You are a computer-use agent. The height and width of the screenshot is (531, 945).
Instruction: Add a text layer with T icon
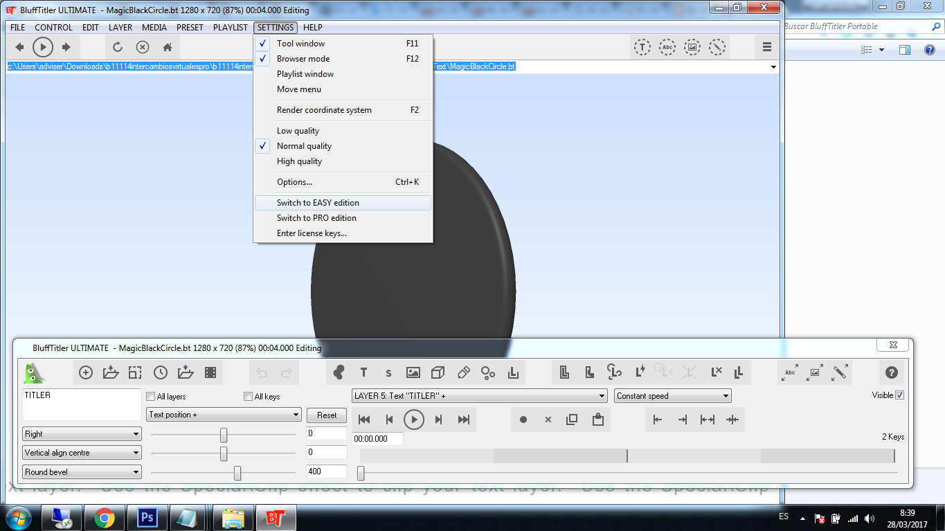(363, 372)
